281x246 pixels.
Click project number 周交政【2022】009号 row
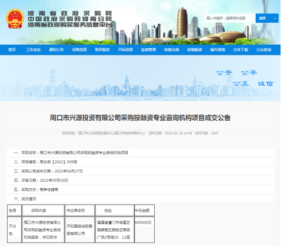(140, 162)
